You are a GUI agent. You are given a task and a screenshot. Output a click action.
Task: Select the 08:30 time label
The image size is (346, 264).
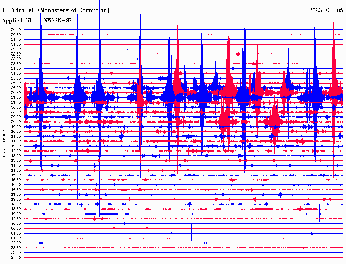click(16, 112)
